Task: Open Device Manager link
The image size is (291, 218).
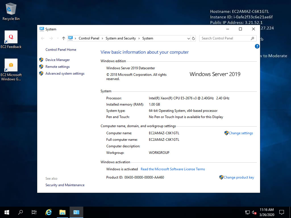Action: click(x=57, y=60)
